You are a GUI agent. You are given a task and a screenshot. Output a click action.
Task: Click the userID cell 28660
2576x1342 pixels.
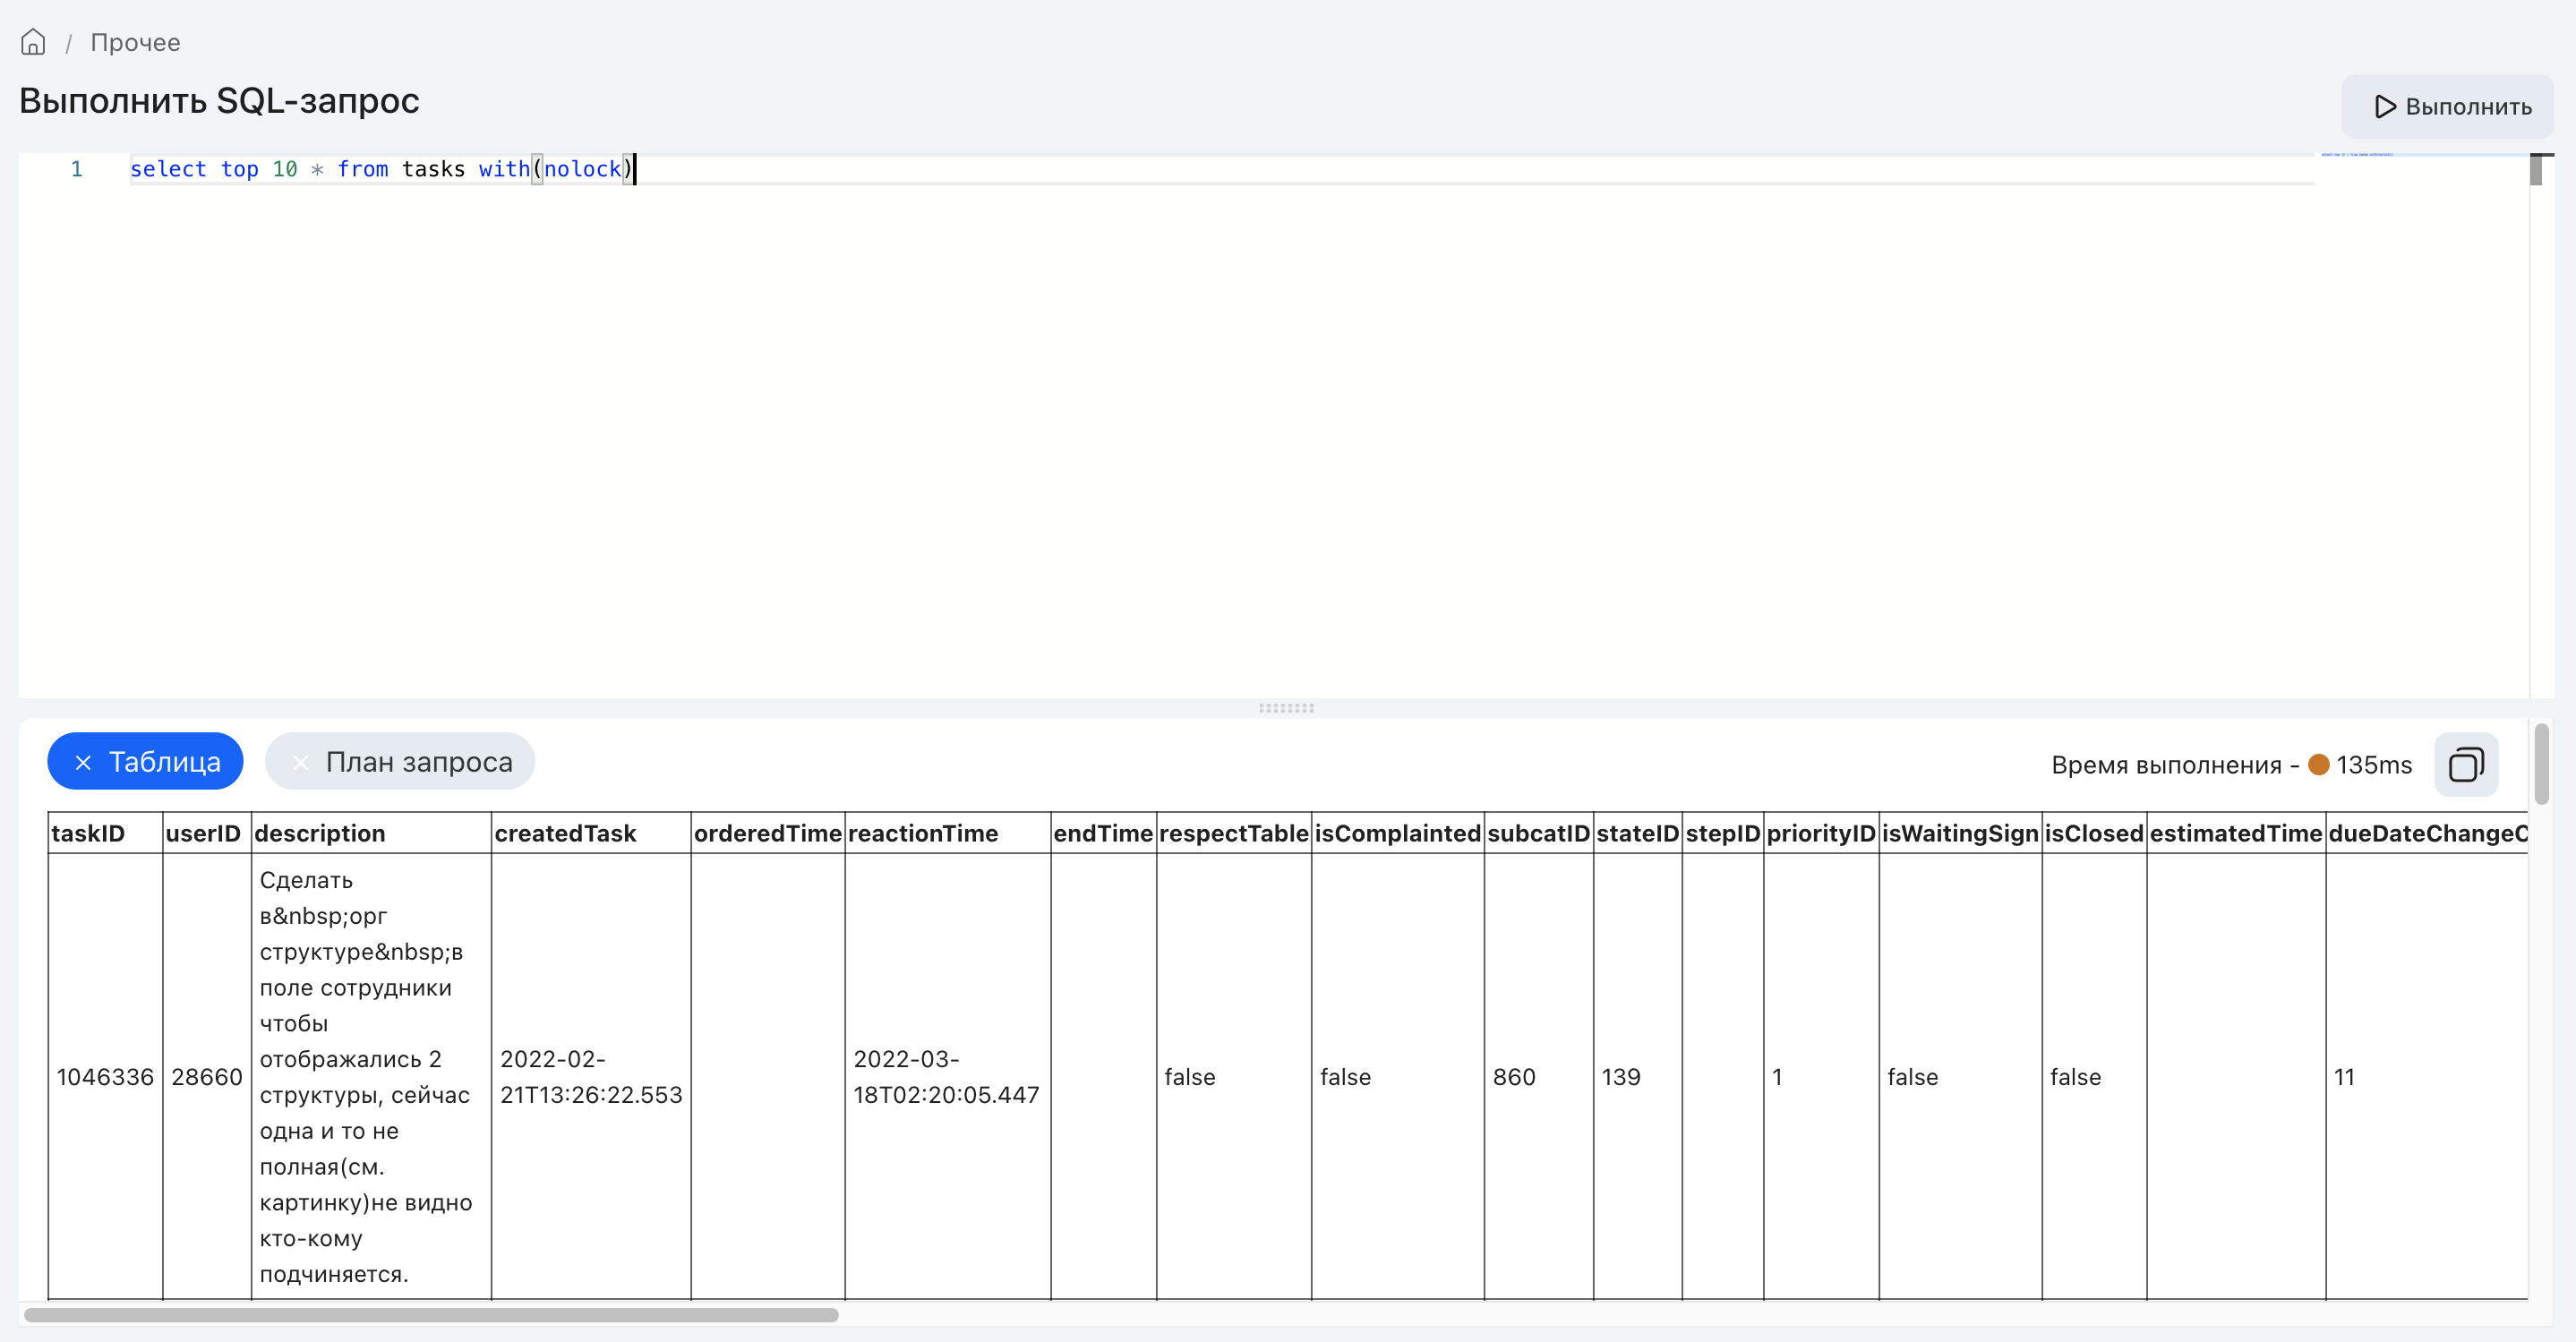[x=207, y=1077]
